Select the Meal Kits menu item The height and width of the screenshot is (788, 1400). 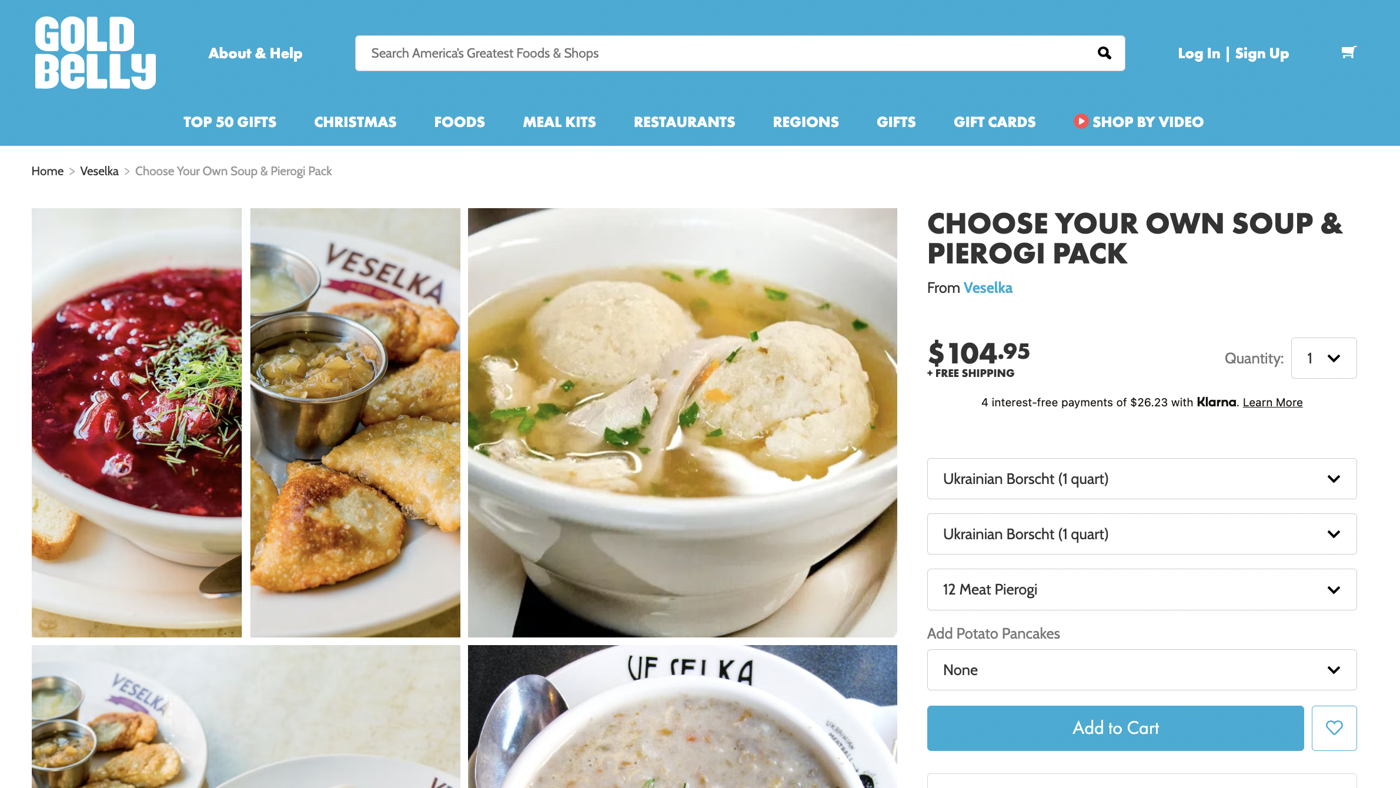coord(559,122)
